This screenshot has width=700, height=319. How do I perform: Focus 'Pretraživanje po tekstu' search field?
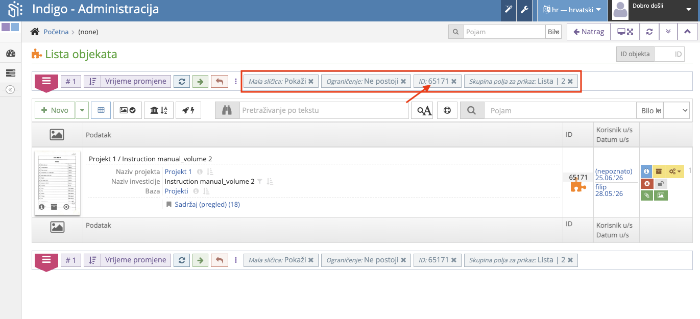(x=324, y=110)
